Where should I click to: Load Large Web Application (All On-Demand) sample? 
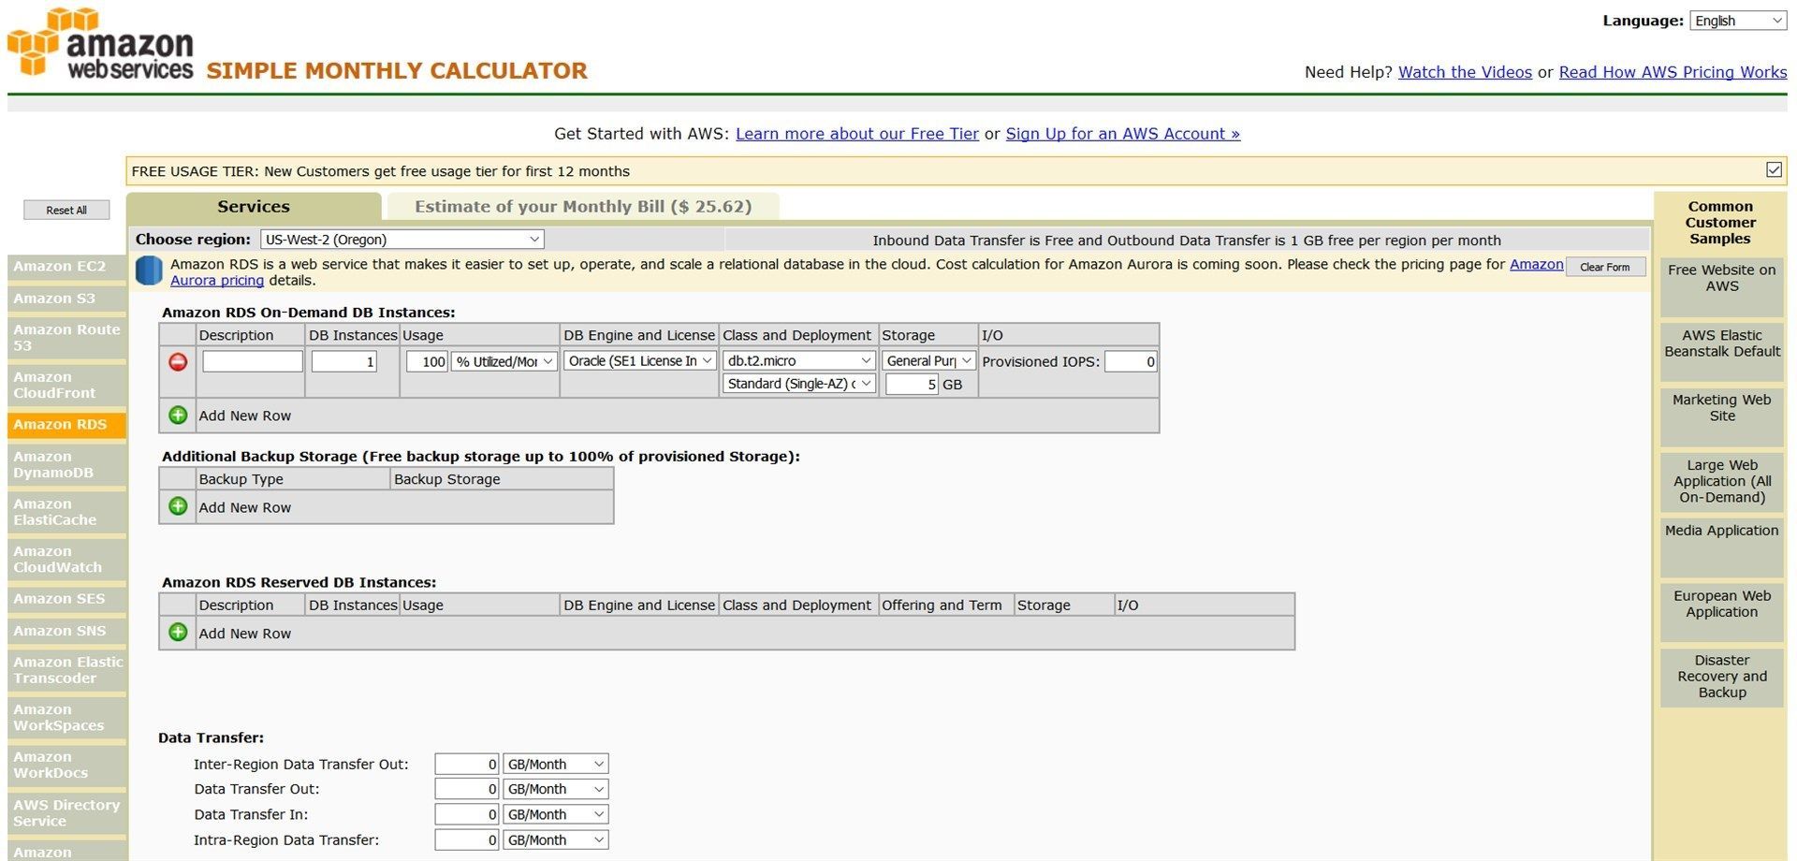pyautogui.click(x=1722, y=482)
